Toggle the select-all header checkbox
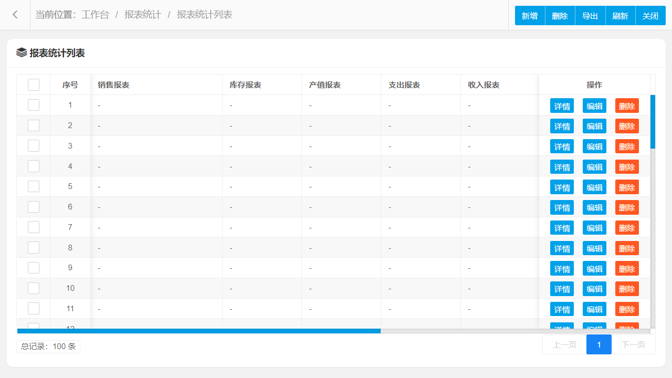This screenshot has height=378, width=672. (34, 85)
